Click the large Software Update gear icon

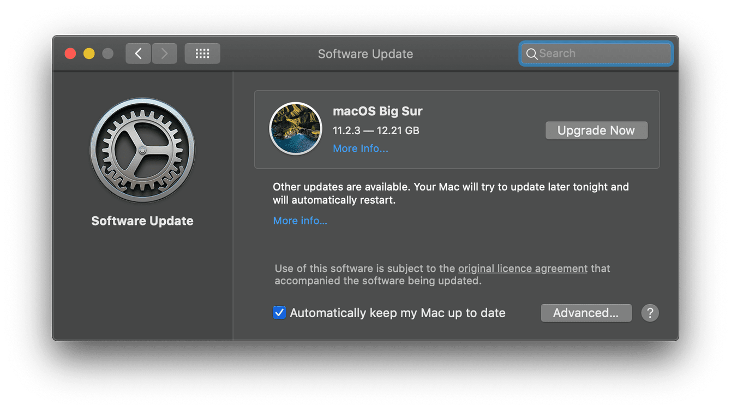coord(142,151)
